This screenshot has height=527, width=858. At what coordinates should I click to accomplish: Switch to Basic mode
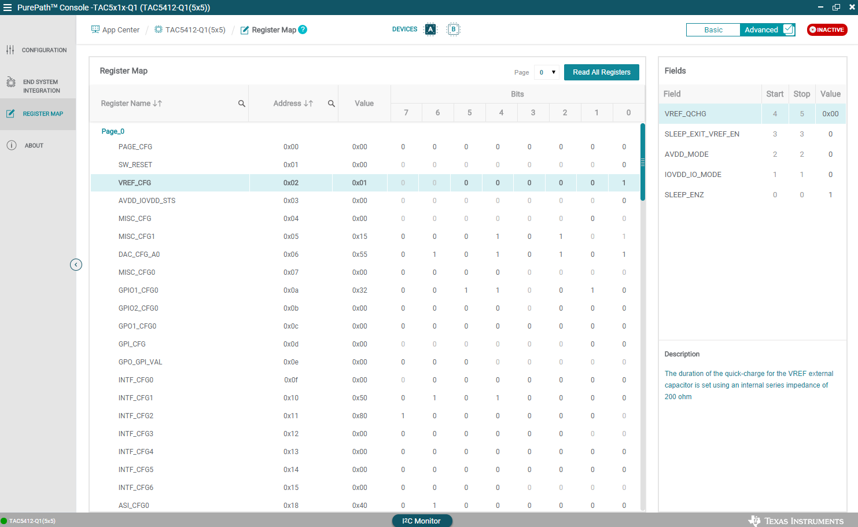point(713,30)
